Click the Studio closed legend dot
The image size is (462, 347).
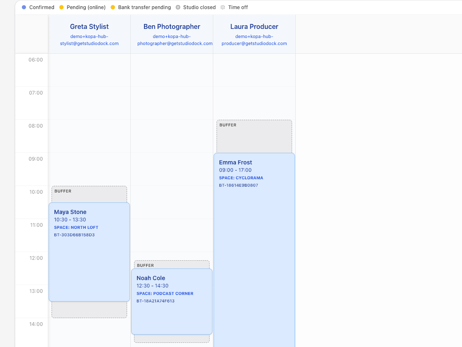[x=177, y=7]
